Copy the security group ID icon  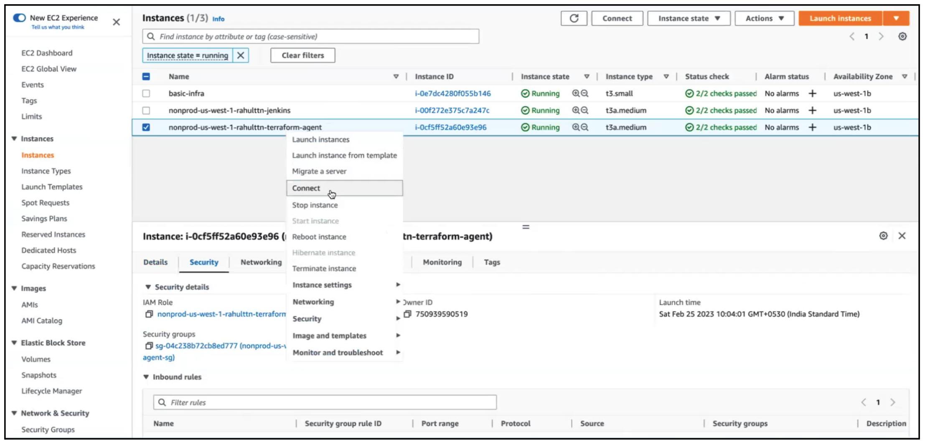[149, 346]
